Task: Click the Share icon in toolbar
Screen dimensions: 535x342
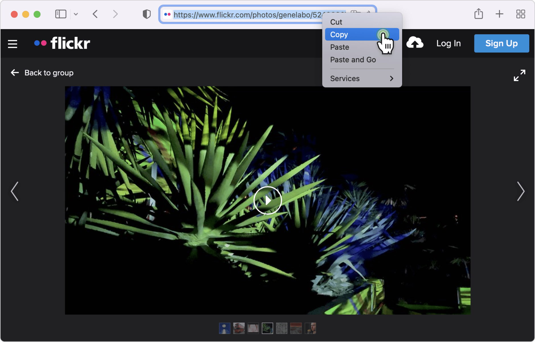Action: coord(479,14)
